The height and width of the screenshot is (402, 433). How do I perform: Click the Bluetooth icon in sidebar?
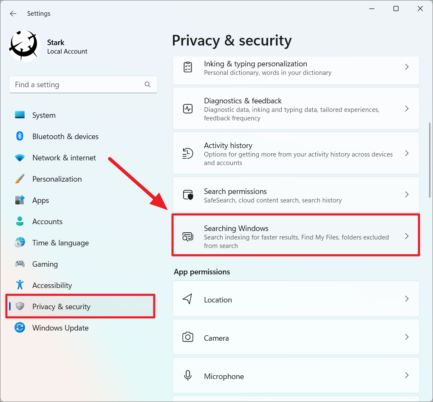coord(20,136)
